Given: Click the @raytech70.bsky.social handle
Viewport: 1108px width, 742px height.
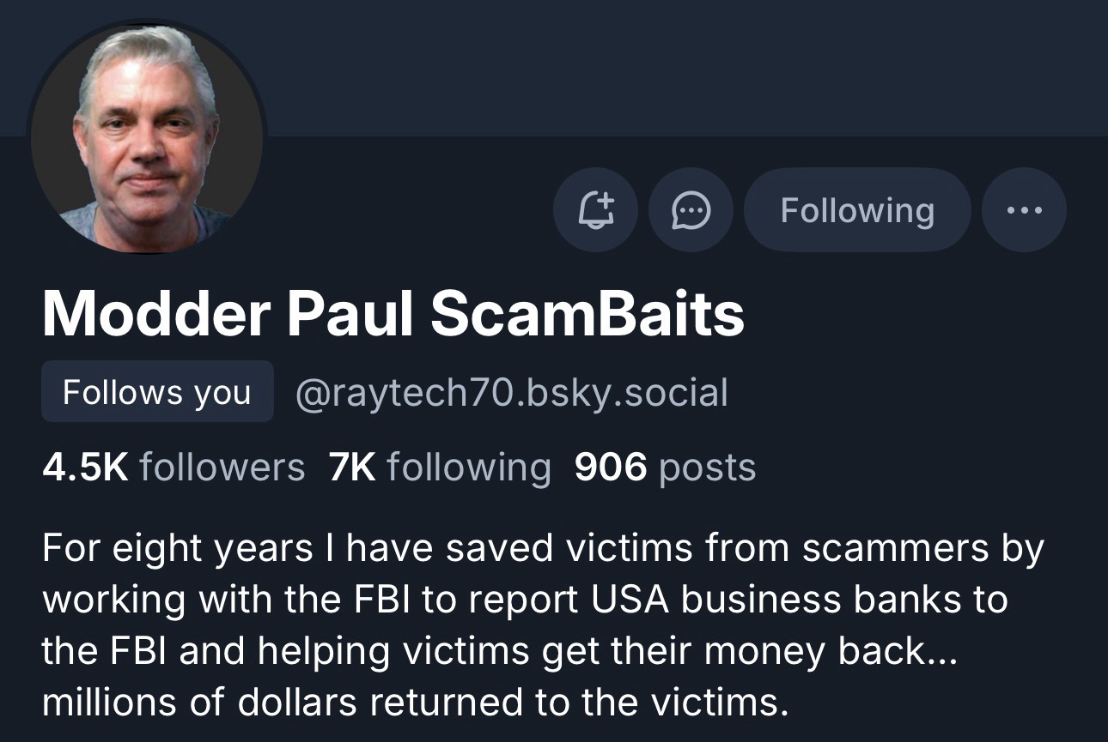Looking at the screenshot, I should 511,392.
